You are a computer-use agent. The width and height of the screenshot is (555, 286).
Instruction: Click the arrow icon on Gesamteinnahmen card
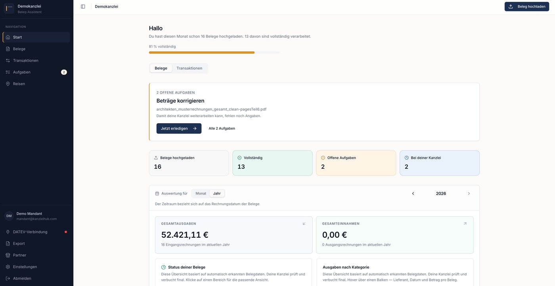[x=465, y=223]
